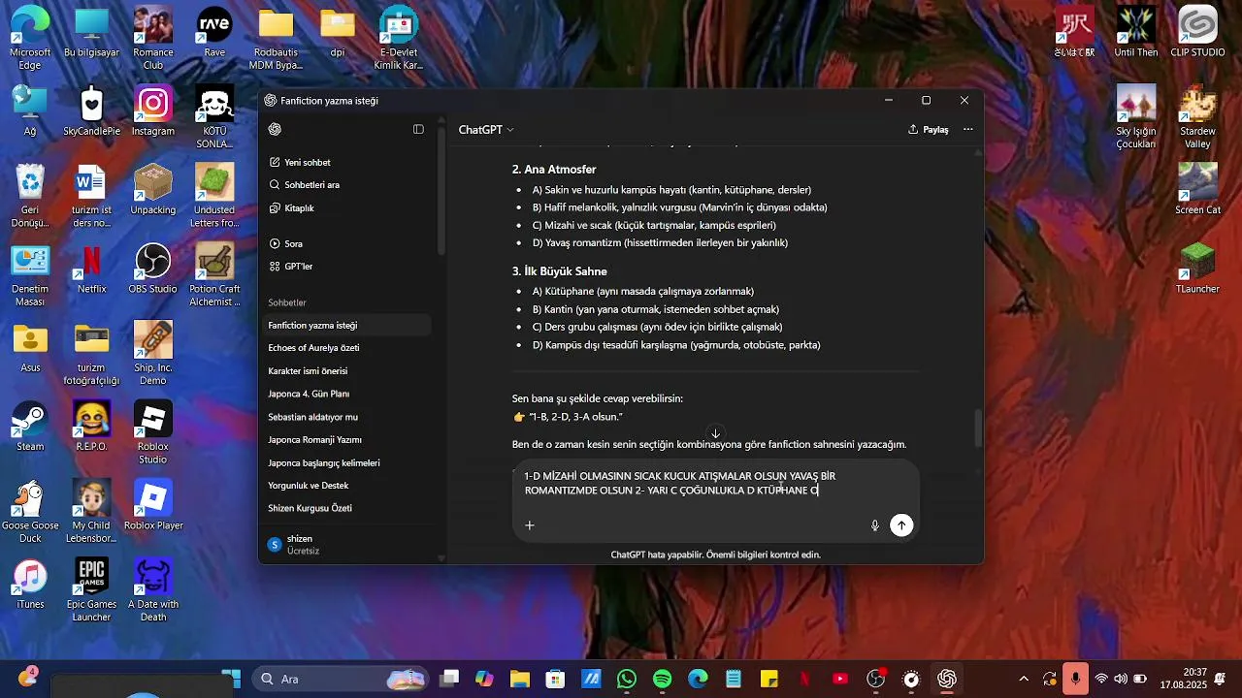
Task: Open WhatsApp from the taskbar
Action: pos(627,679)
